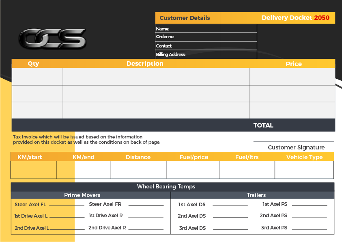Click the first row Qty cell

[37, 76]
